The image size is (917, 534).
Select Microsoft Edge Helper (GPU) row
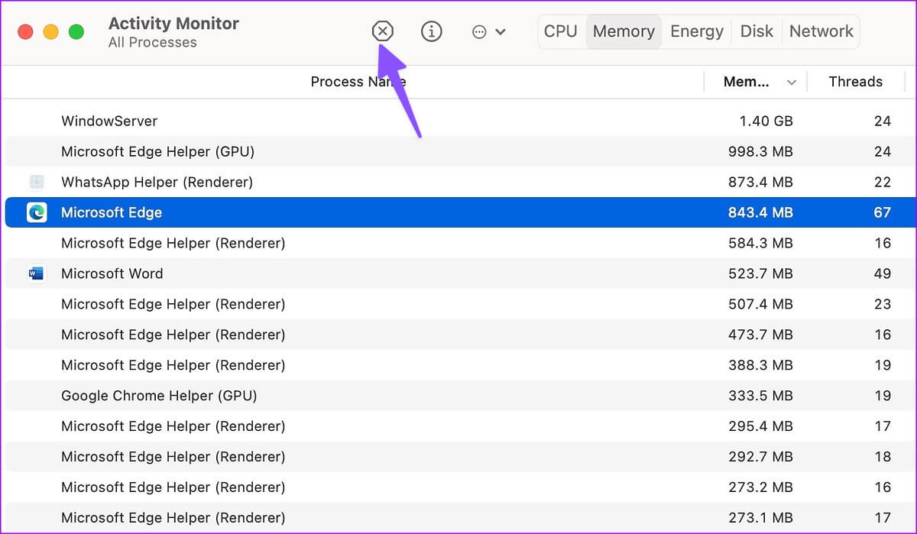coord(458,151)
